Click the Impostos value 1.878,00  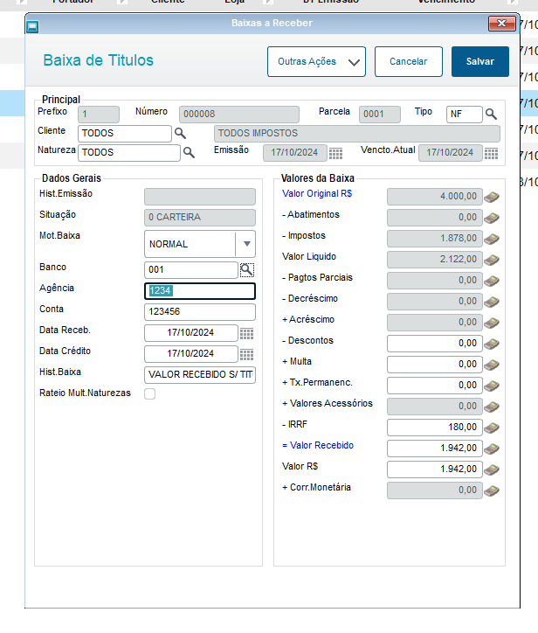click(434, 239)
